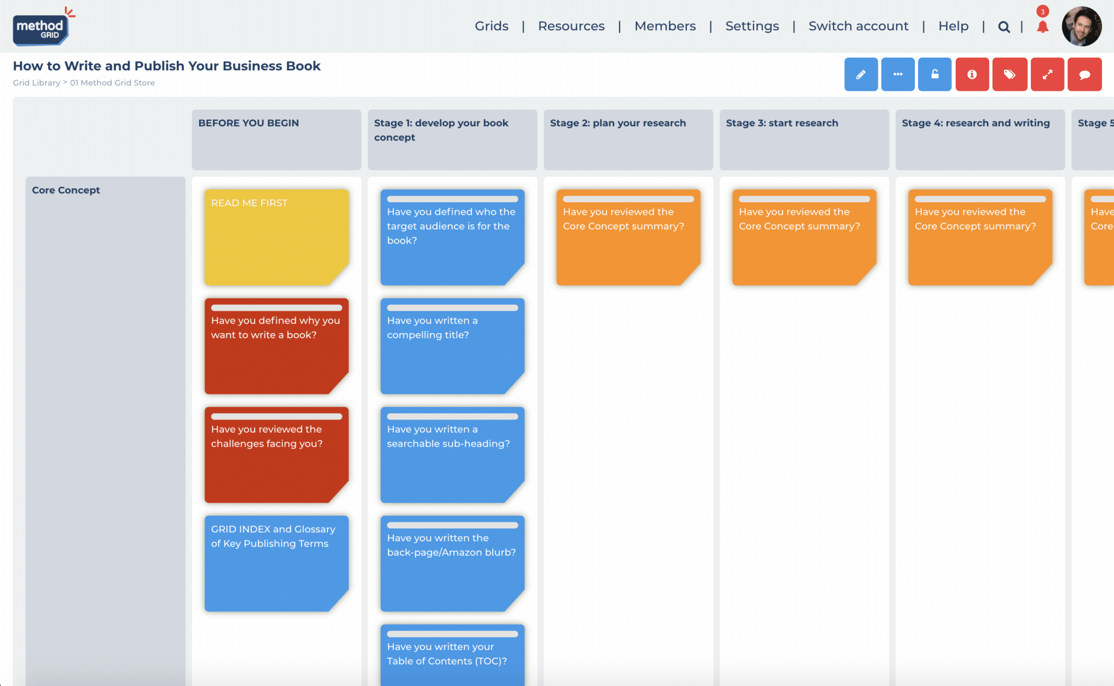Click progress bar on the Amazon blurb card
This screenshot has height=686, width=1114.
pyautogui.click(x=452, y=526)
